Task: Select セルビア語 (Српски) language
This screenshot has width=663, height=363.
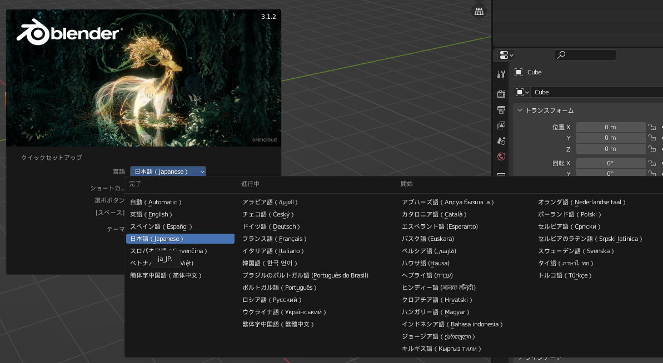Action: point(569,226)
